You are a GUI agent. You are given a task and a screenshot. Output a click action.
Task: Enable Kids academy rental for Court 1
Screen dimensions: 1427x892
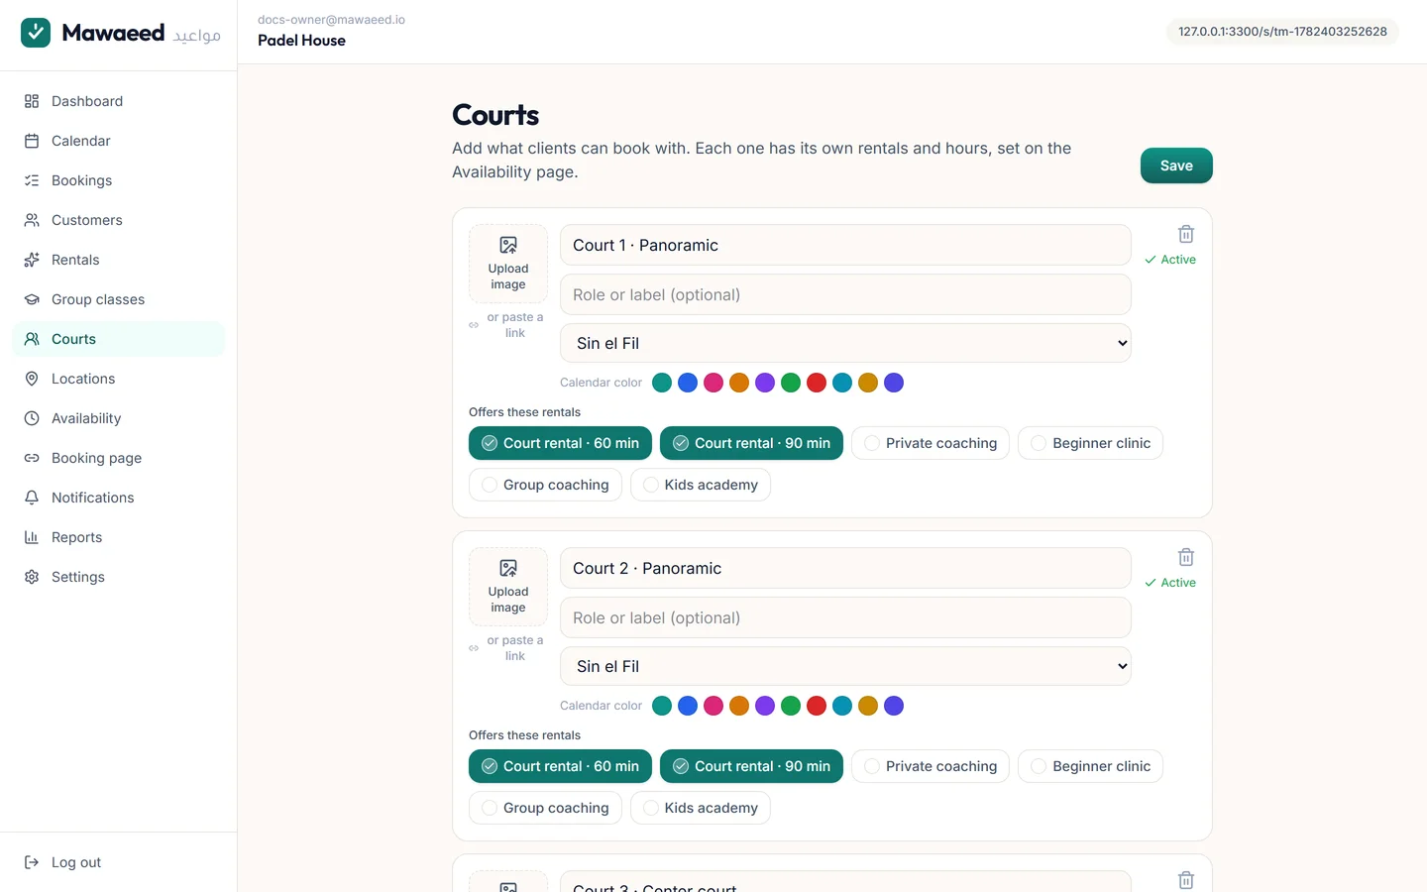tap(701, 485)
